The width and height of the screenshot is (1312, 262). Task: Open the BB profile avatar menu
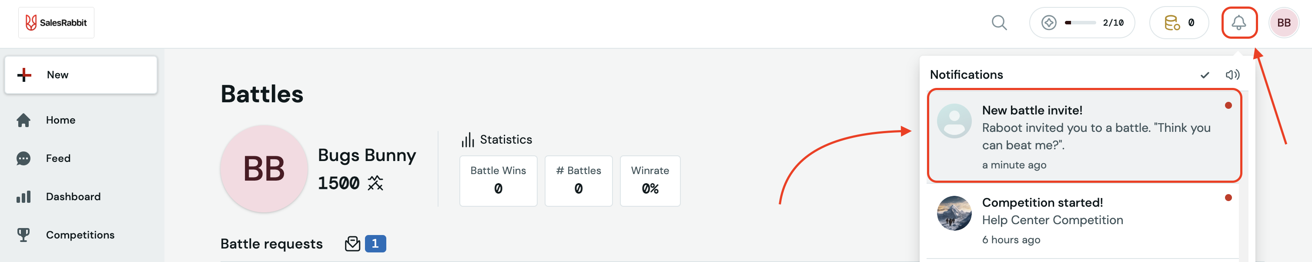[1283, 23]
